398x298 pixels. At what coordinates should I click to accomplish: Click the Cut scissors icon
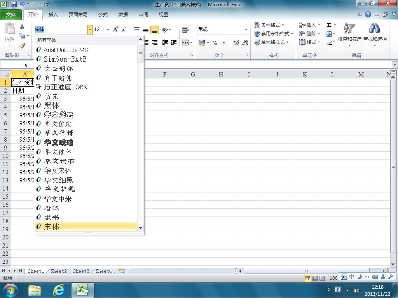22,26
